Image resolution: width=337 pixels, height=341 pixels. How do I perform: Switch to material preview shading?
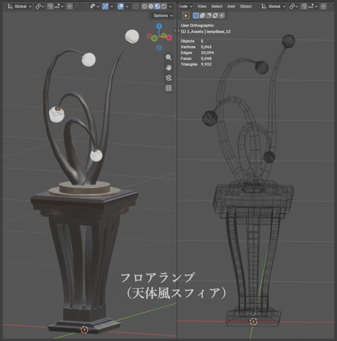pos(157,6)
